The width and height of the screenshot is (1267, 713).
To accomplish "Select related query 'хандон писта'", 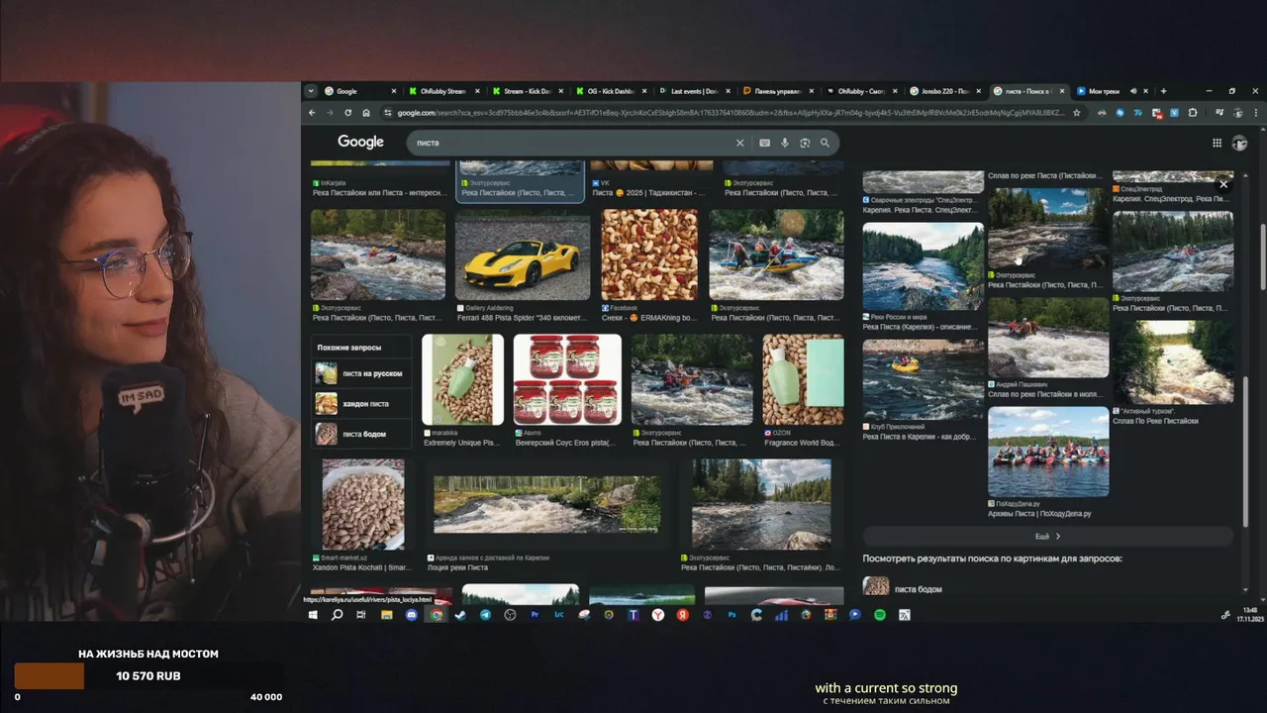I will [x=361, y=404].
